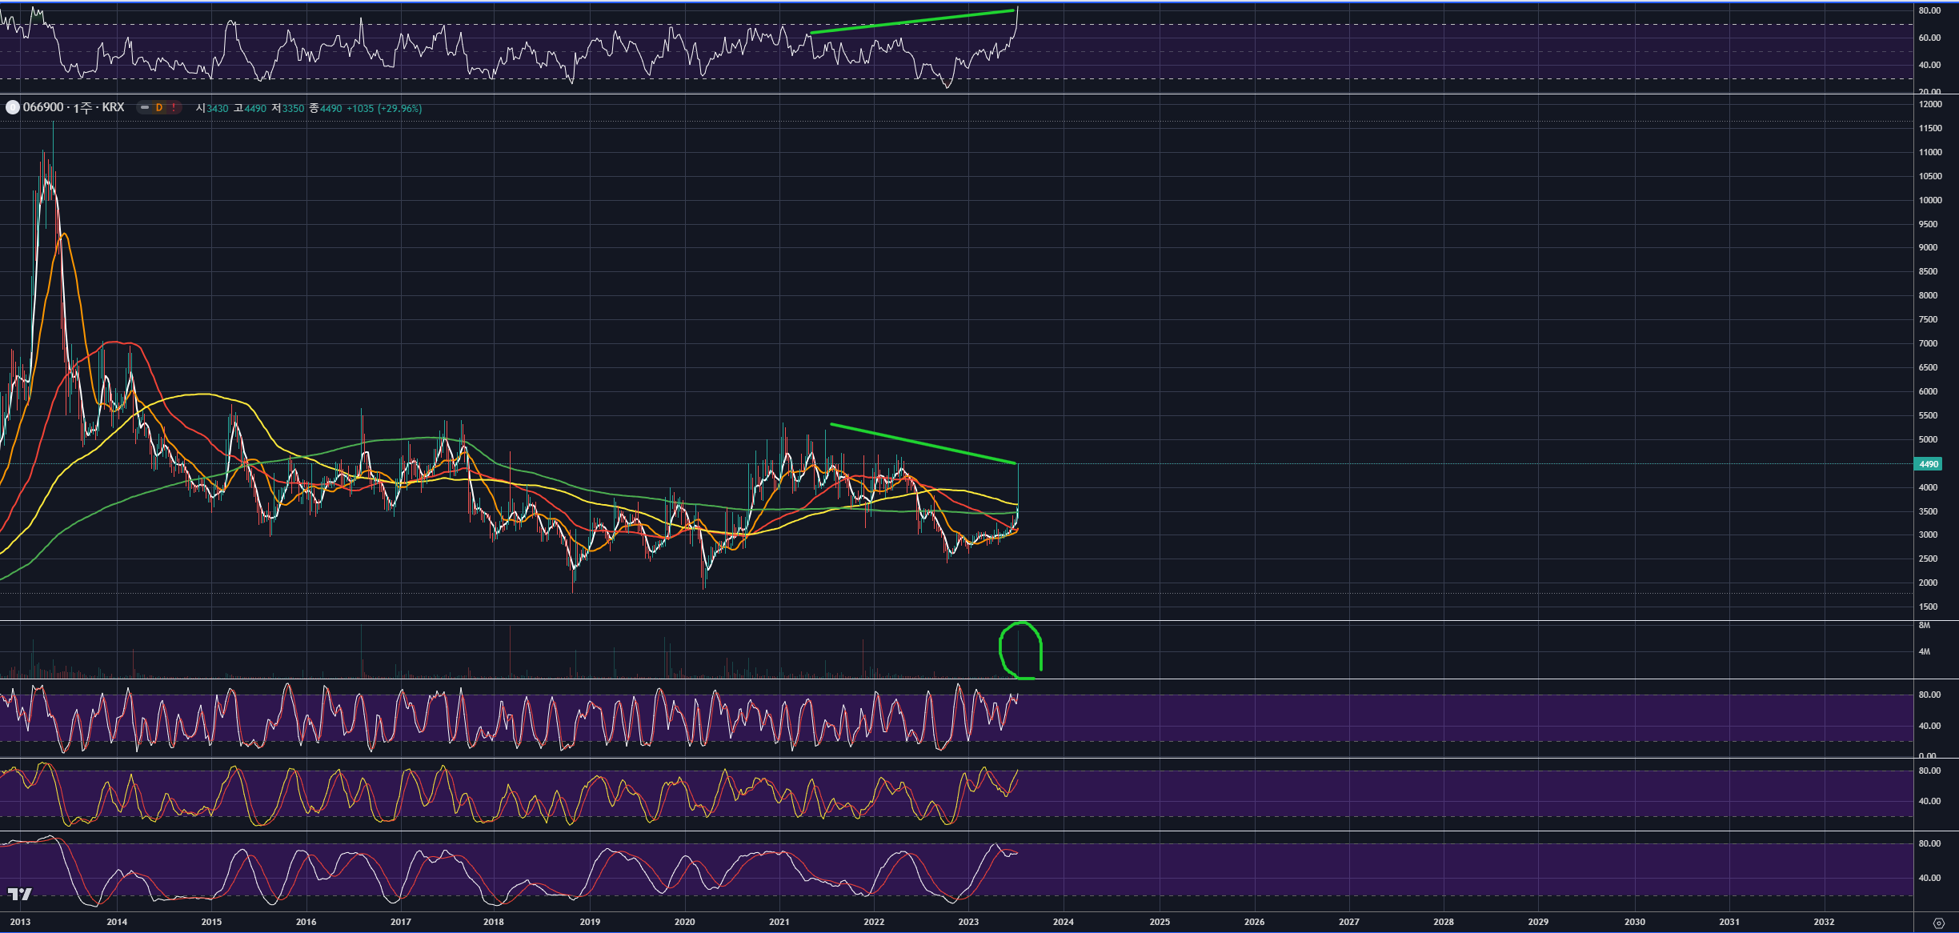Click the 시 3430 open value in legend
The width and height of the screenshot is (1959, 933).
point(212,108)
